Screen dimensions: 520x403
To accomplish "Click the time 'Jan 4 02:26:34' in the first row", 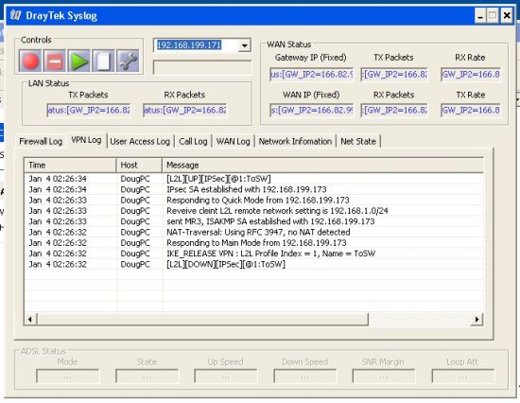I will click(58, 179).
